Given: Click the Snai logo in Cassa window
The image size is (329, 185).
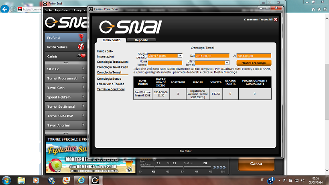Looking at the screenshot, I should [x=130, y=27].
